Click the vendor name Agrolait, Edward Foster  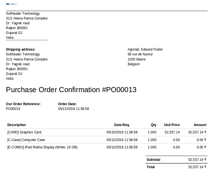[145, 49]
